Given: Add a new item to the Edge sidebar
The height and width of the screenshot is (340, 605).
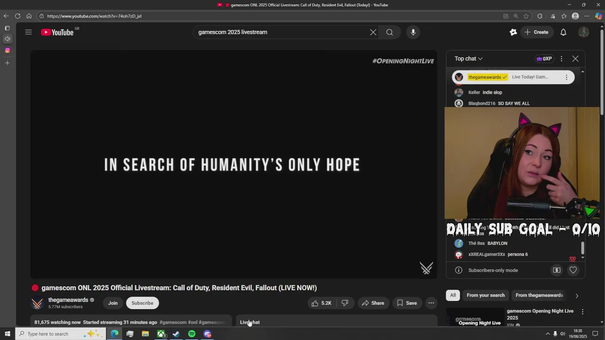Looking at the screenshot, I should (x=7, y=63).
